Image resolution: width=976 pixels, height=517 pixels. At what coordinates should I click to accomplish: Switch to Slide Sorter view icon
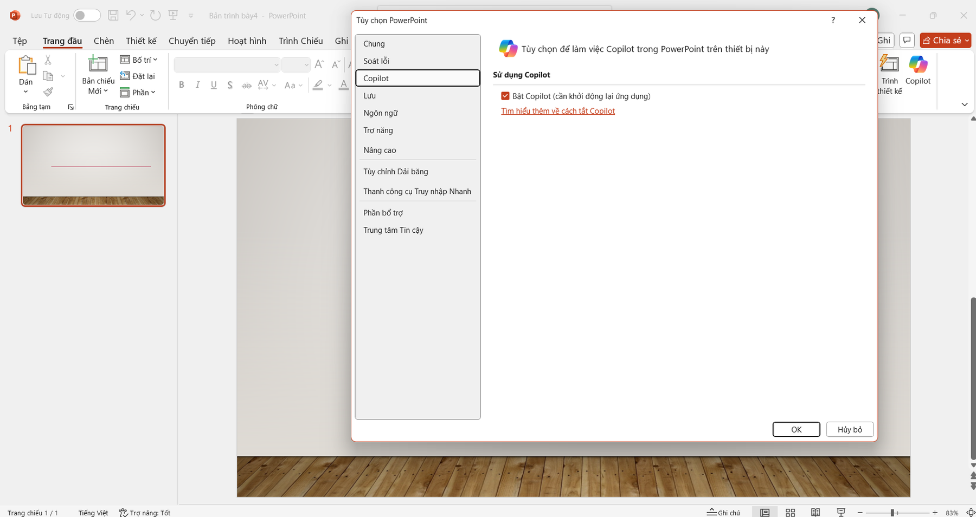point(790,512)
